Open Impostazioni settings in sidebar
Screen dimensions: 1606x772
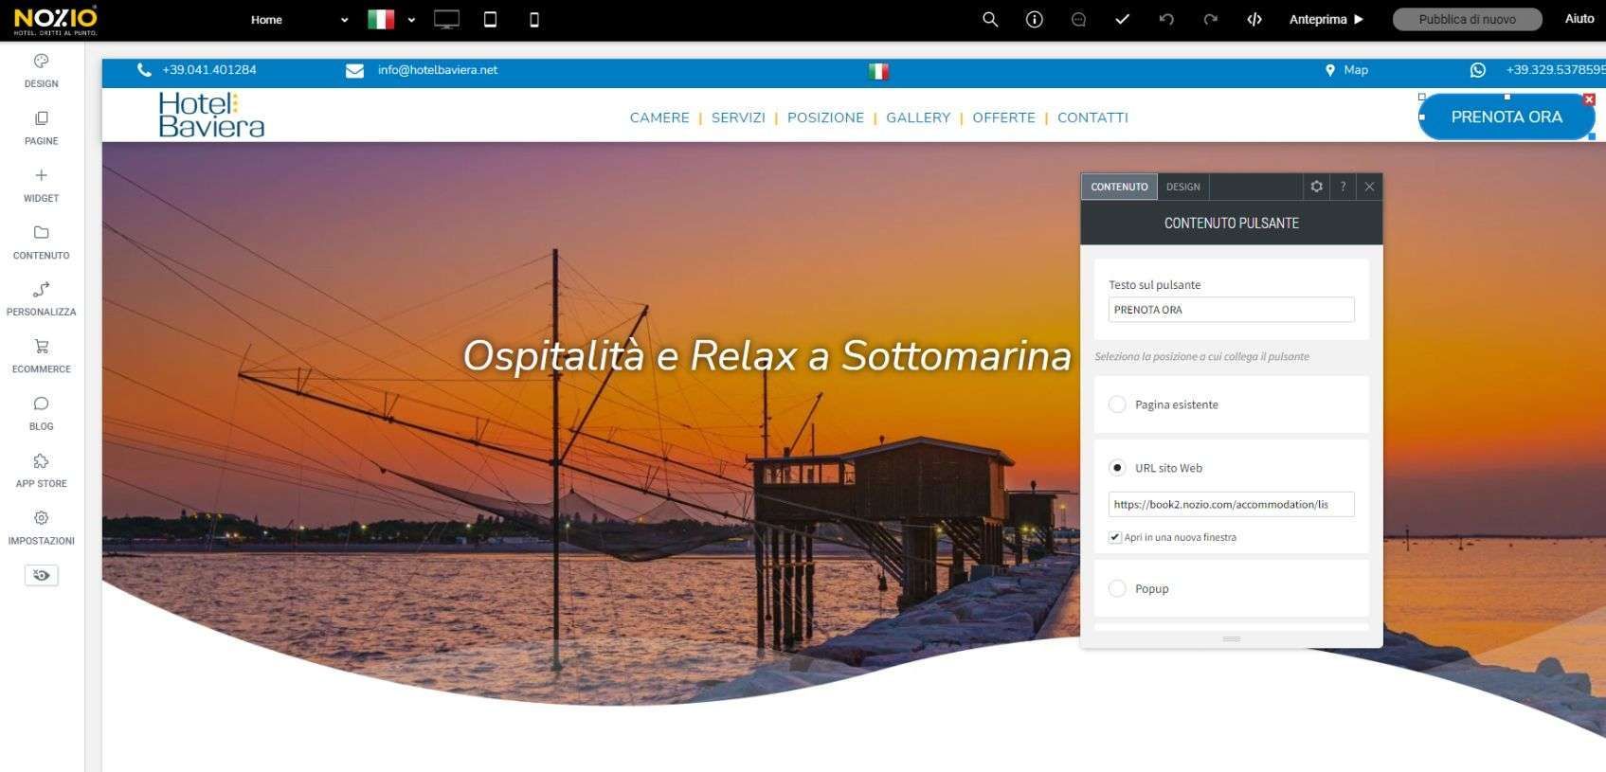click(41, 528)
